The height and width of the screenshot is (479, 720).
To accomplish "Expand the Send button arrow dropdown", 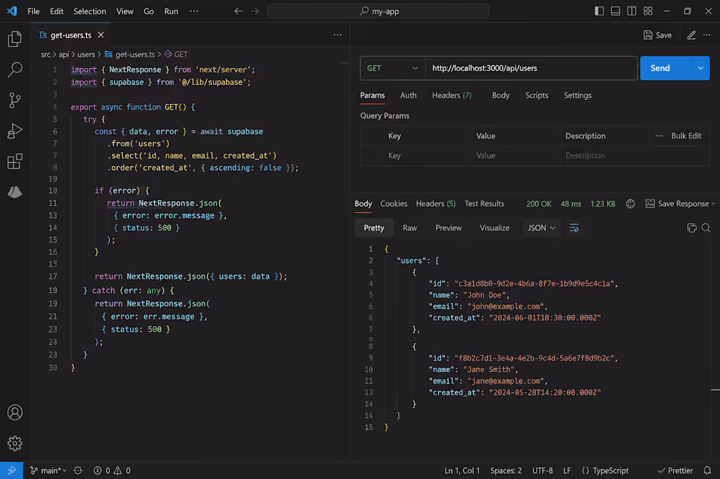I will [700, 69].
